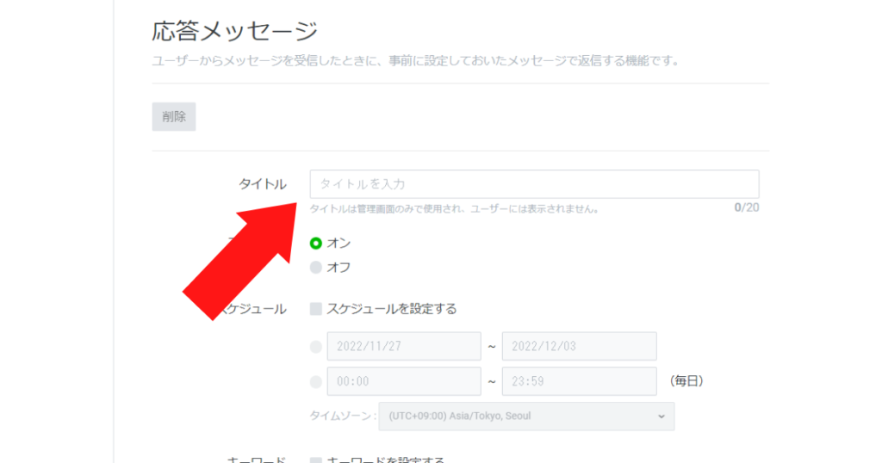The width and height of the screenshot is (882, 463).
Task: Click the start time field 00:00
Action: coord(404,381)
